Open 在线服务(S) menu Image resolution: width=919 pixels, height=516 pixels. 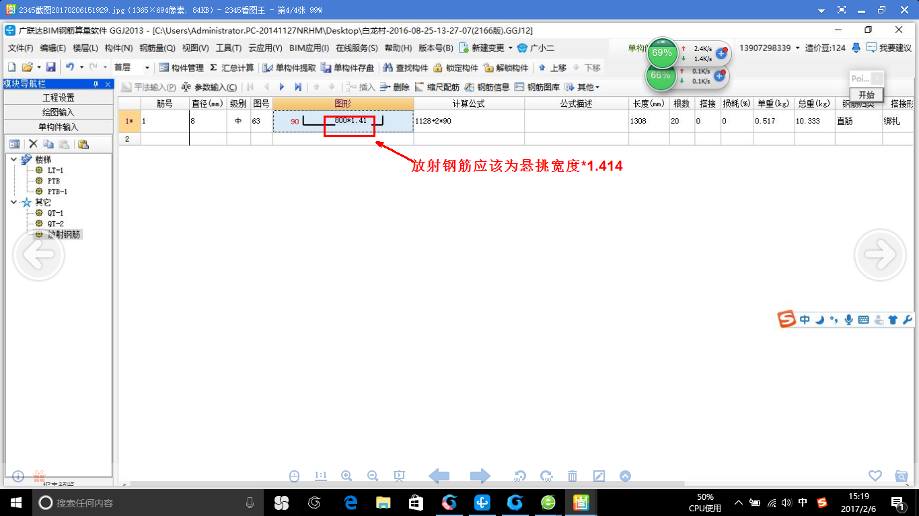click(x=357, y=48)
